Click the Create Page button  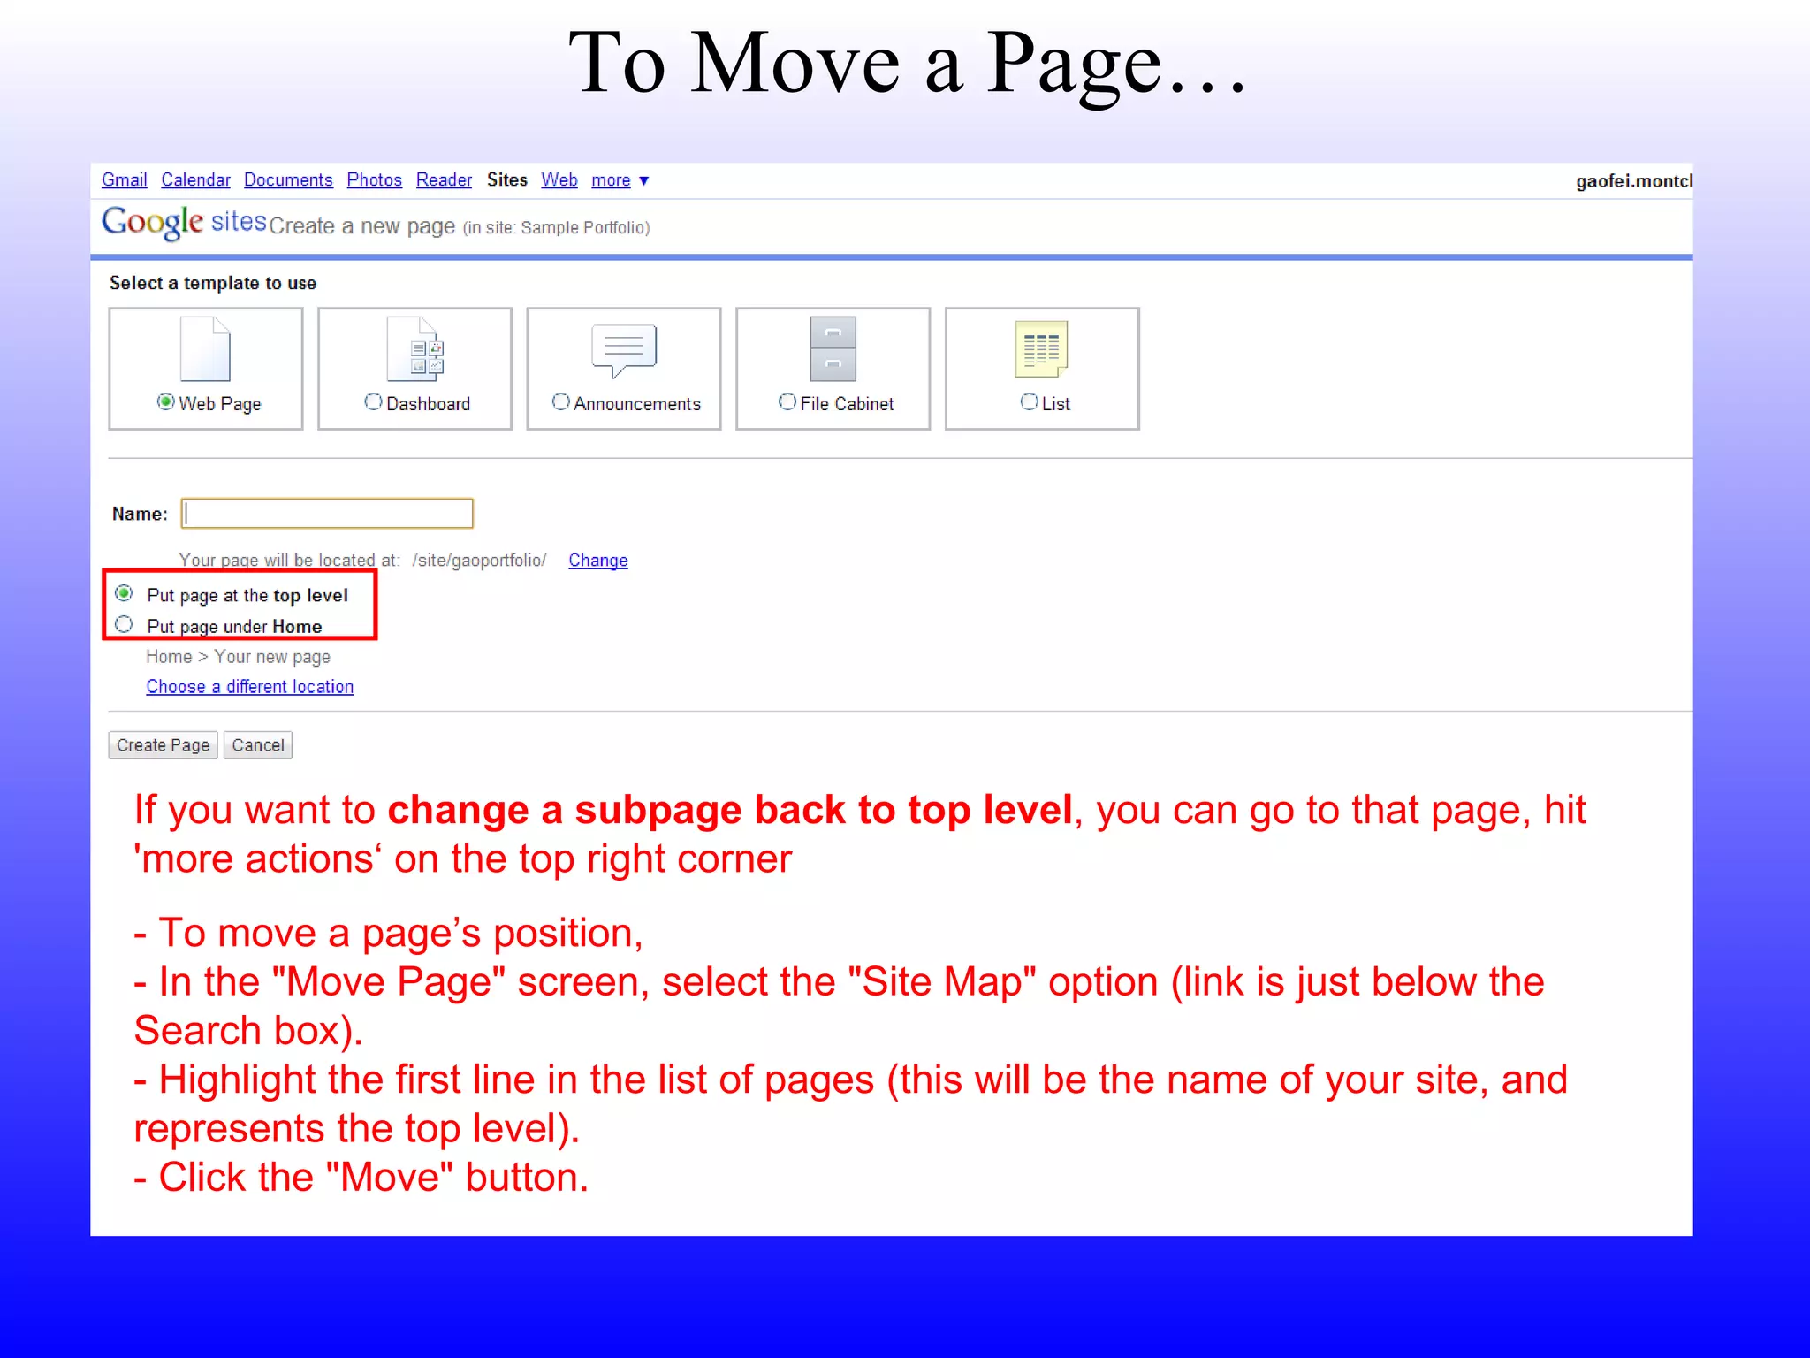pos(163,745)
